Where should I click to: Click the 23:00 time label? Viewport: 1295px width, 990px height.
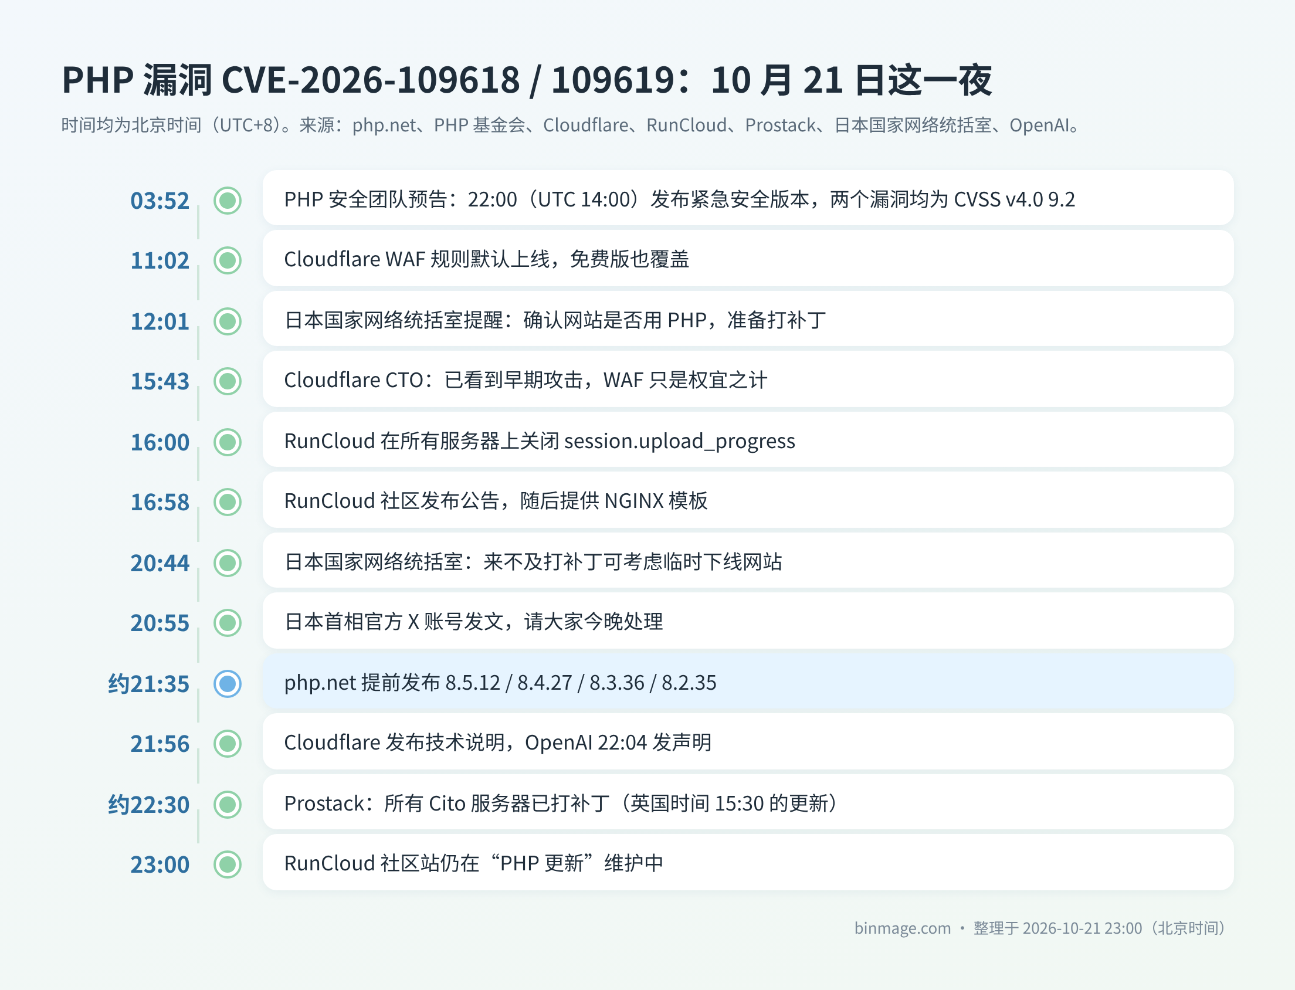(160, 865)
